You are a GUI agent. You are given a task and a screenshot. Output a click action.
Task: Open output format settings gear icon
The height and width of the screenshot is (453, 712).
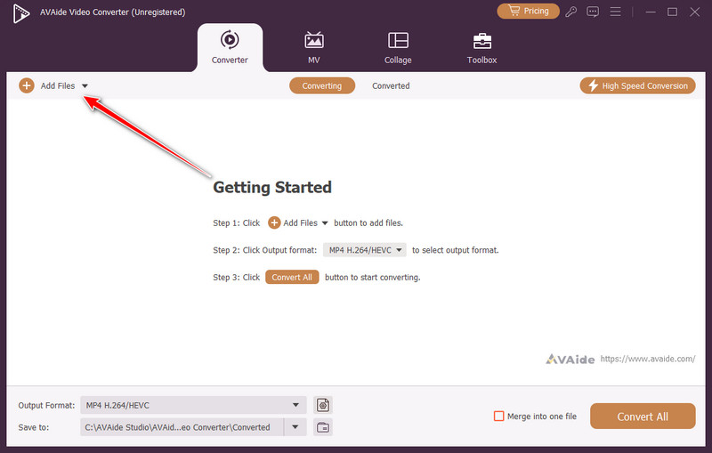coord(323,405)
